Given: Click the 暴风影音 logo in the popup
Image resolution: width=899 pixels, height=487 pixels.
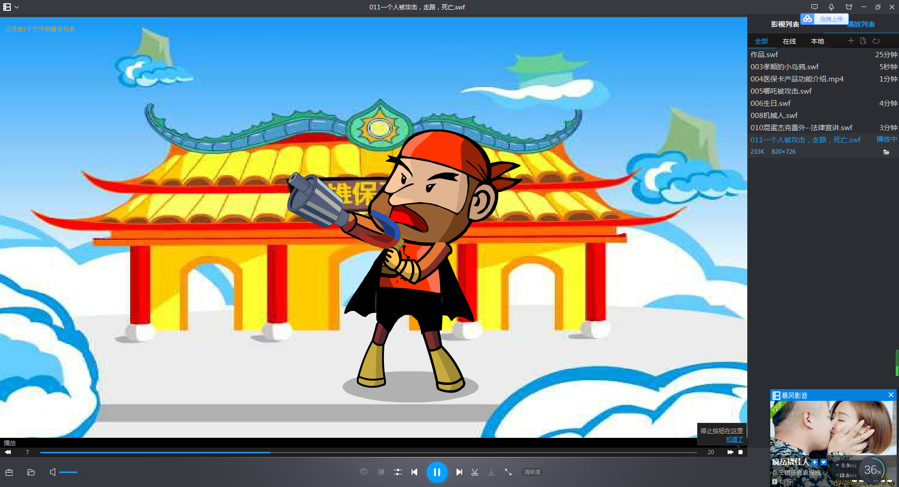Looking at the screenshot, I should pyautogui.click(x=790, y=395).
